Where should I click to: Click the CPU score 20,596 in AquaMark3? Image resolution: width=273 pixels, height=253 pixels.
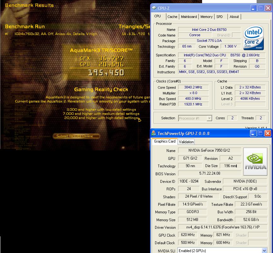(111, 64)
